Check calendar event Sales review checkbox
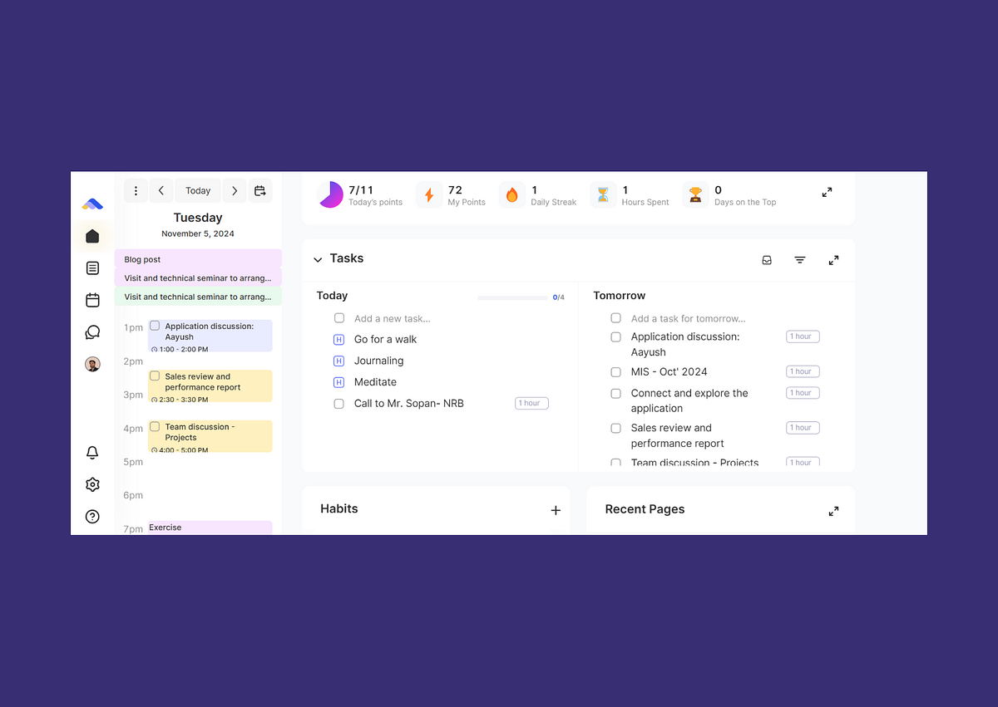Viewport: 998px width, 707px height. tap(155, 376)
